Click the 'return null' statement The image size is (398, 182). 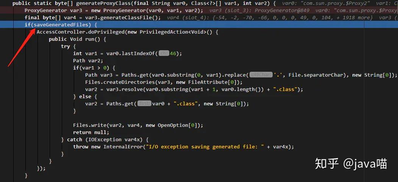91,133
